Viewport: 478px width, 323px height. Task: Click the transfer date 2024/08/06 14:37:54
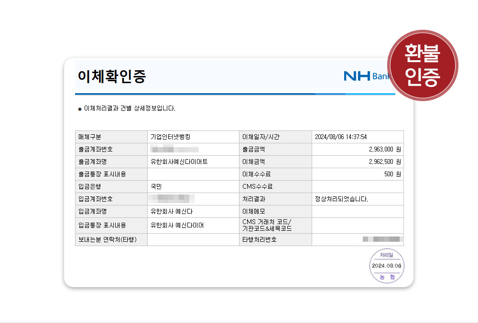pyautogui.click(x=341, y=137)
